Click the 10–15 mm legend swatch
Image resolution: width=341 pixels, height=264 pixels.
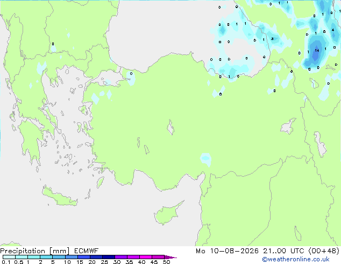71,257
